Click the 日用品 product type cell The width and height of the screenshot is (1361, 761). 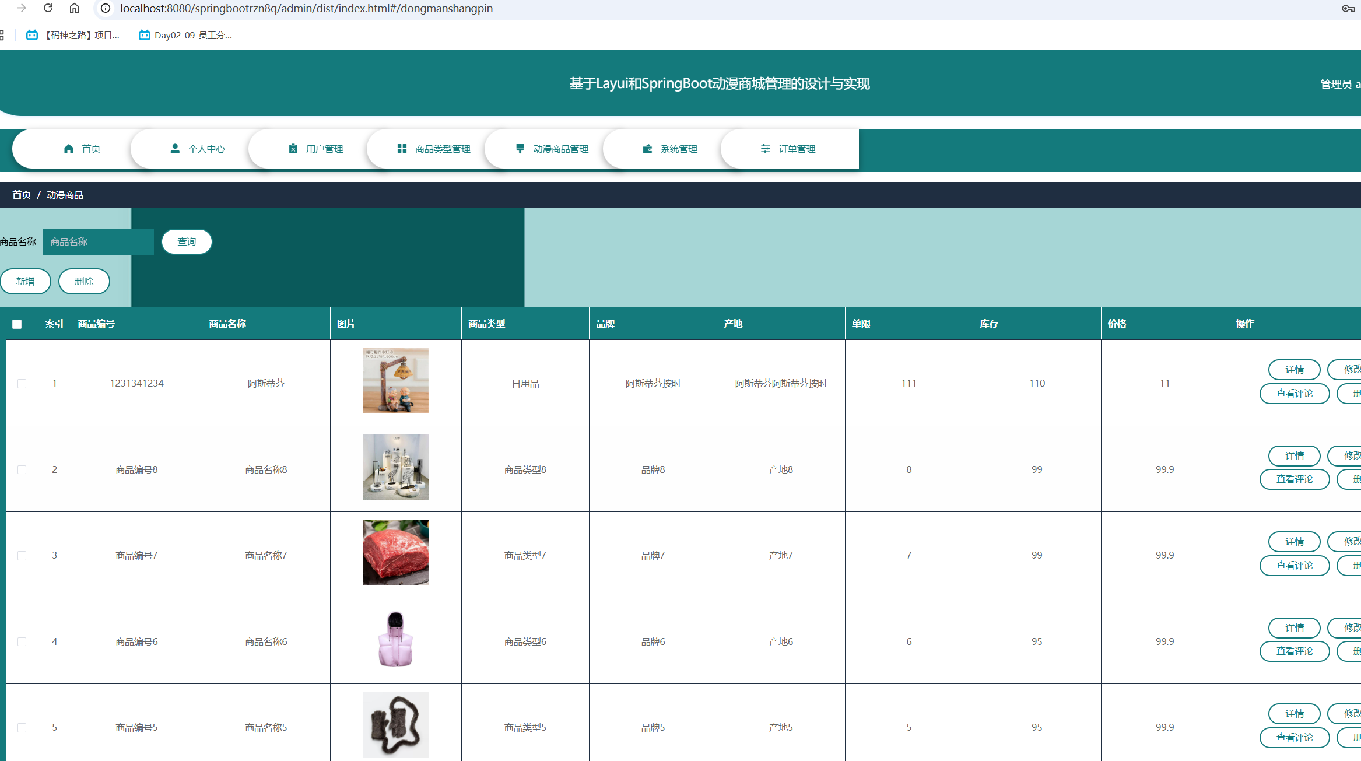point(525,383)
